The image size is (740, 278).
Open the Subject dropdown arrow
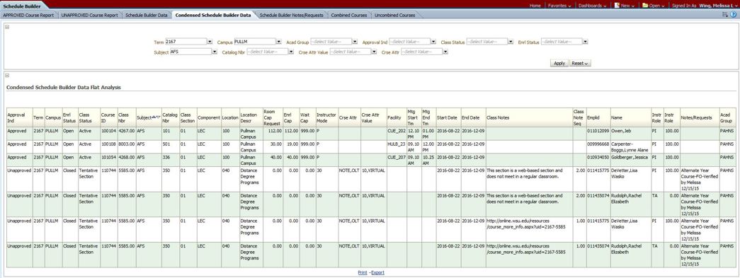click(215, 52)
